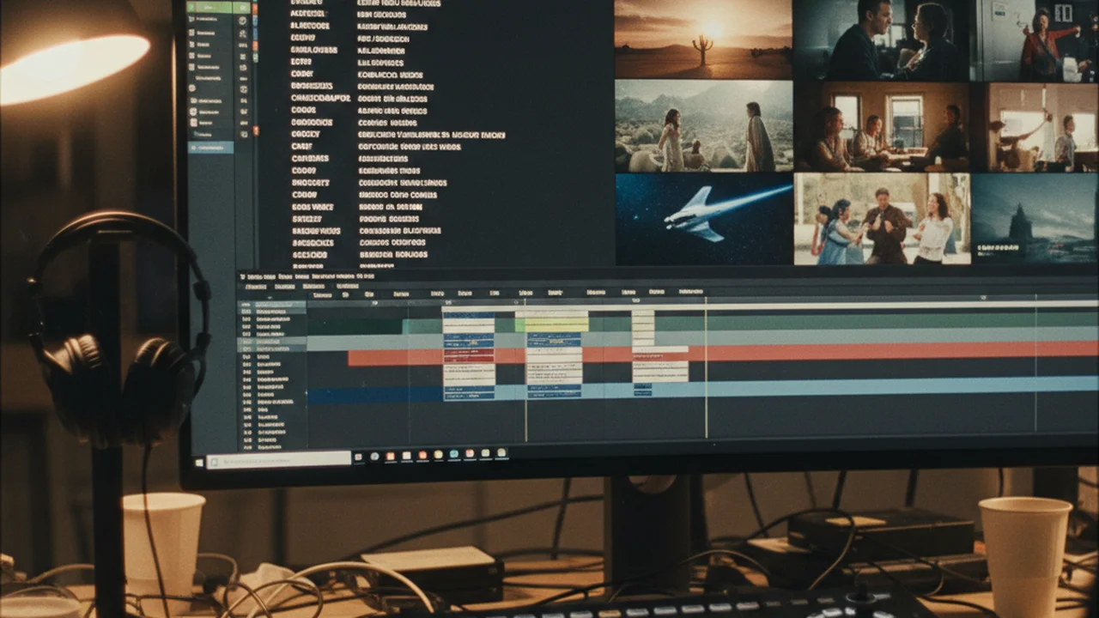Select the dark green clip on upper track
This screenshot has width=1099, height=618.
355,326
